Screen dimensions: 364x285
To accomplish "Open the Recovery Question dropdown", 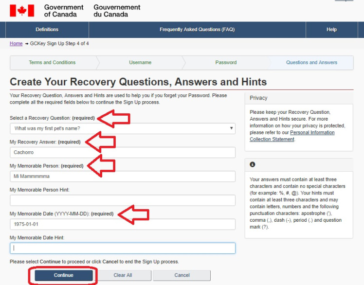I will click(x=122, y=128).
